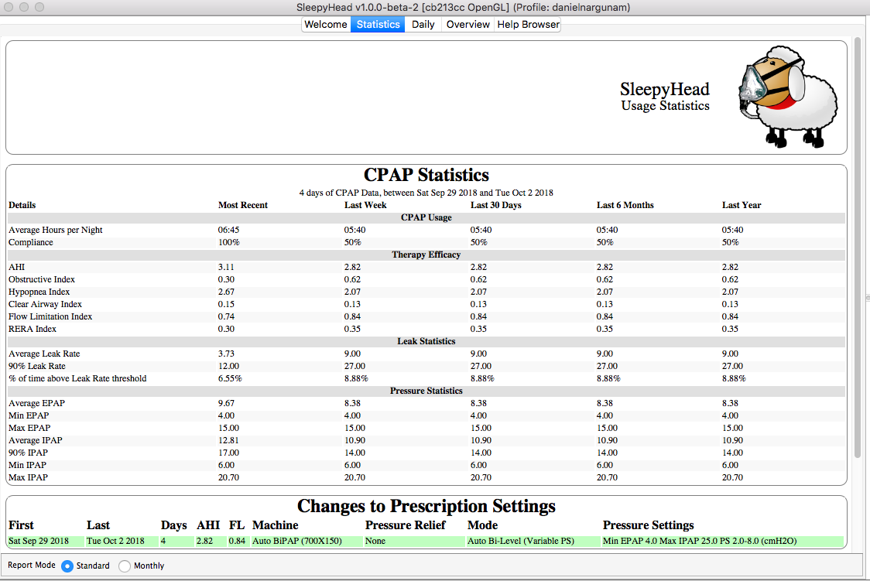The height and width of the screenshot is (581, 870).
Task: Click the "Hypopnea Index" row label
Action: point(39,292)
